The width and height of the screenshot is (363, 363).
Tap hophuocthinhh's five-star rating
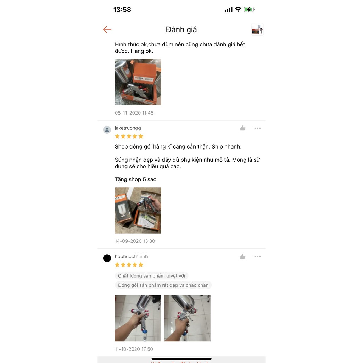pyautogui.click(x=129, y=264)
